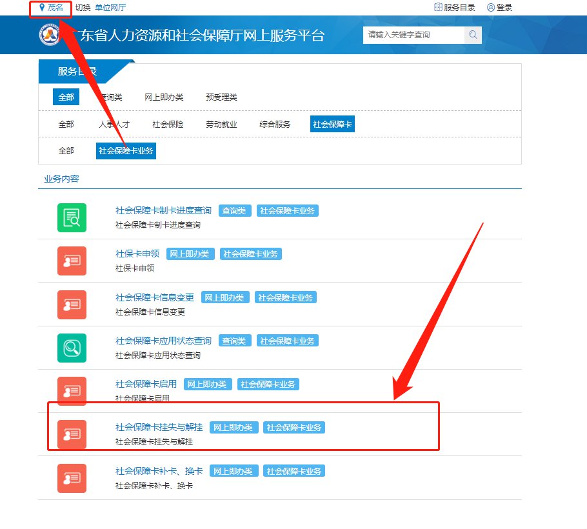Click 网上即办类 tag on 补卡、换卡 row
Viewport: 587px width, 529px height.
(234, 471)
